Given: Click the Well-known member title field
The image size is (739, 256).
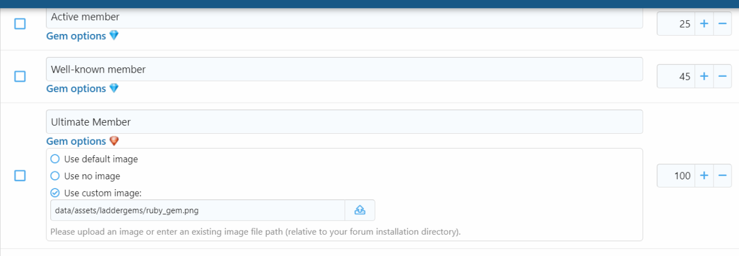Looking at the screenshot, I should (344, 69).
